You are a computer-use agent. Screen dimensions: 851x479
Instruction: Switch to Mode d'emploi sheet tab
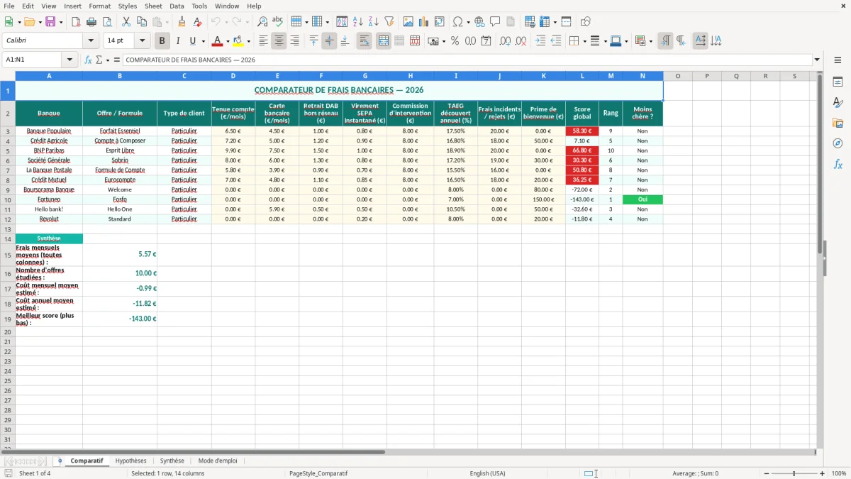[218, 461]
